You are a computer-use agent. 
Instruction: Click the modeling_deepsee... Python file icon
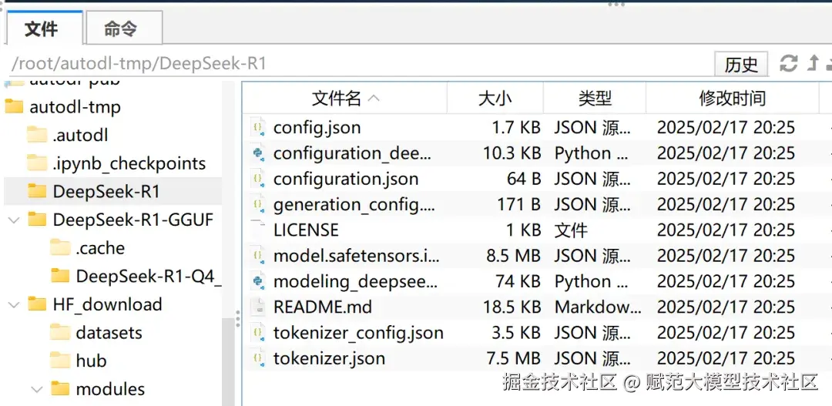258,282
